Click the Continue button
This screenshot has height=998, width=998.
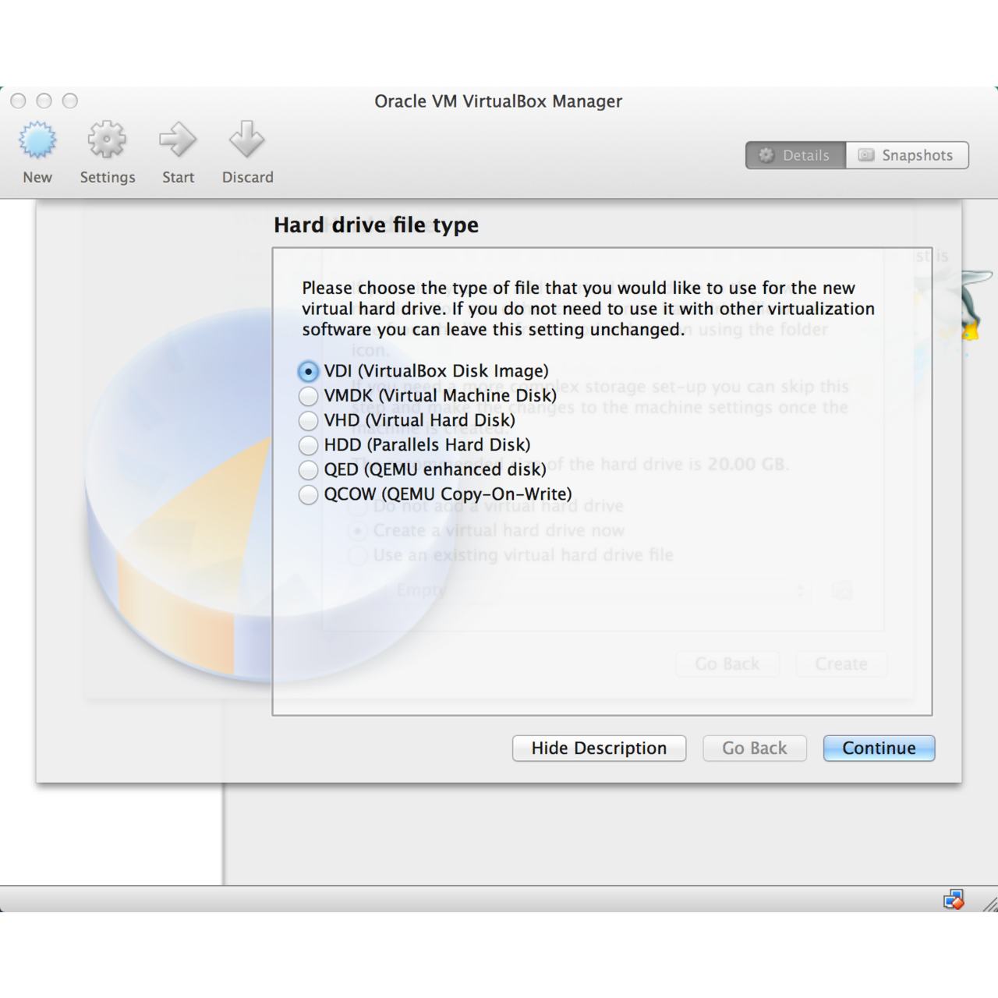[879, 748]
